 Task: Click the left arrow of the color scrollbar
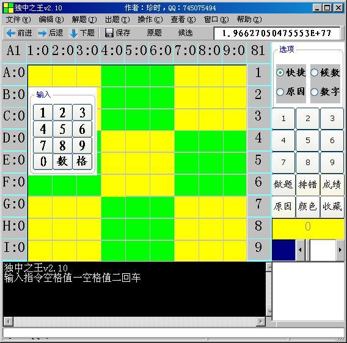point(301,250)
